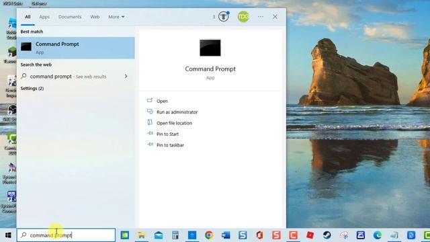Click the green TDG account avatar

pyautogui.click(x=243, y=17)
